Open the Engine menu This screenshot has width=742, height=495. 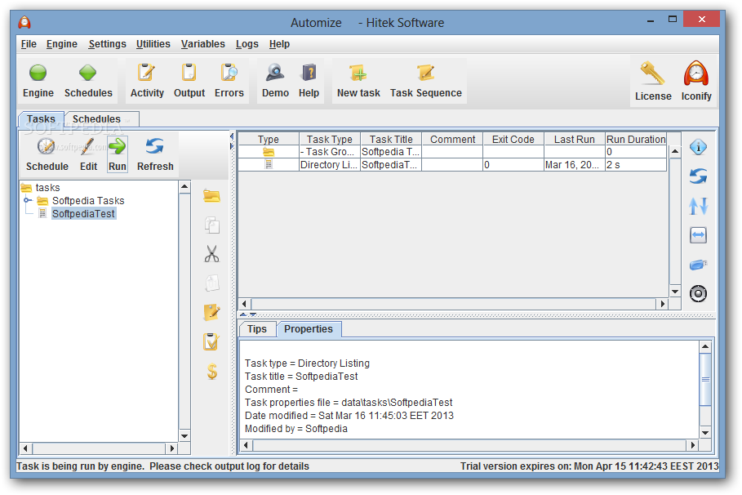[61, 44]
